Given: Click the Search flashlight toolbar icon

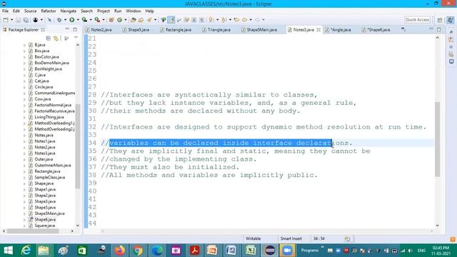Looking at the screenshot, I should 149,20.
